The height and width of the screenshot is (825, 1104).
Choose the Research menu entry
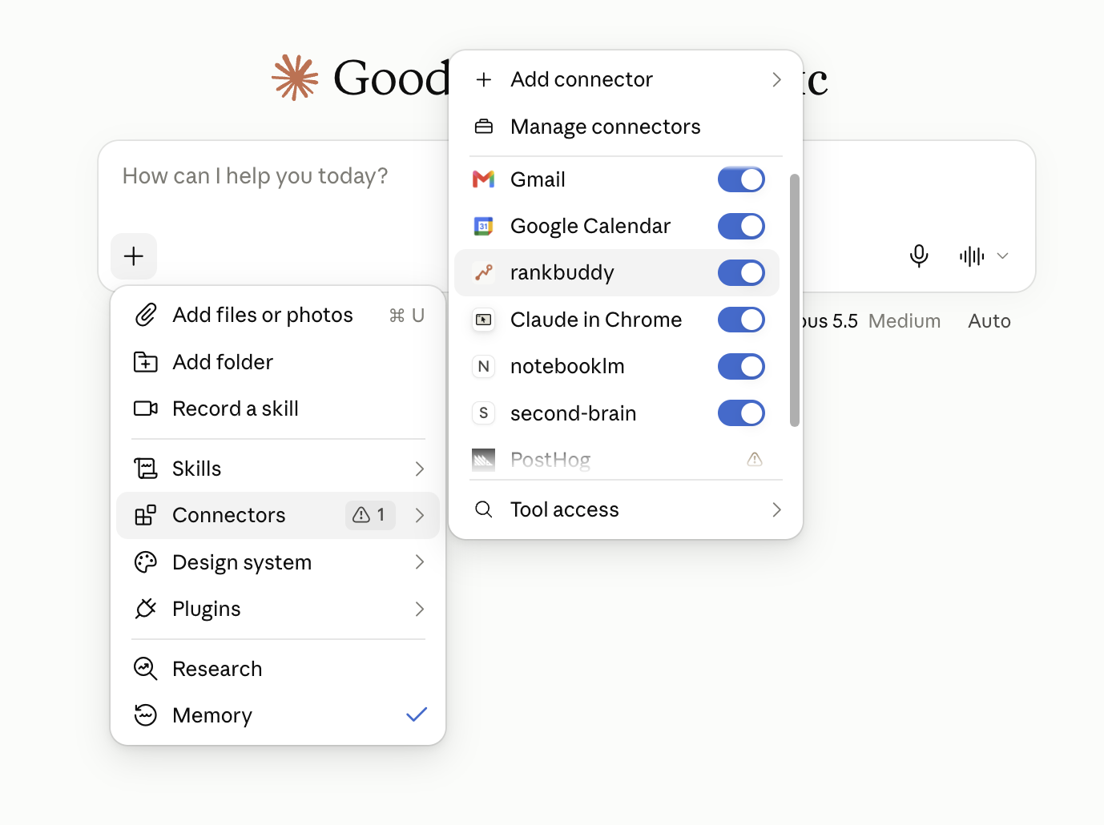pyautogui.click(x=278, y=669)
